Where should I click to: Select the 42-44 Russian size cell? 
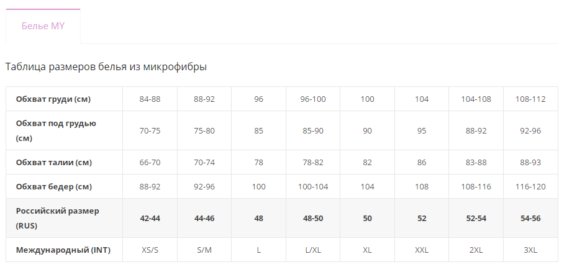(150, 218)
